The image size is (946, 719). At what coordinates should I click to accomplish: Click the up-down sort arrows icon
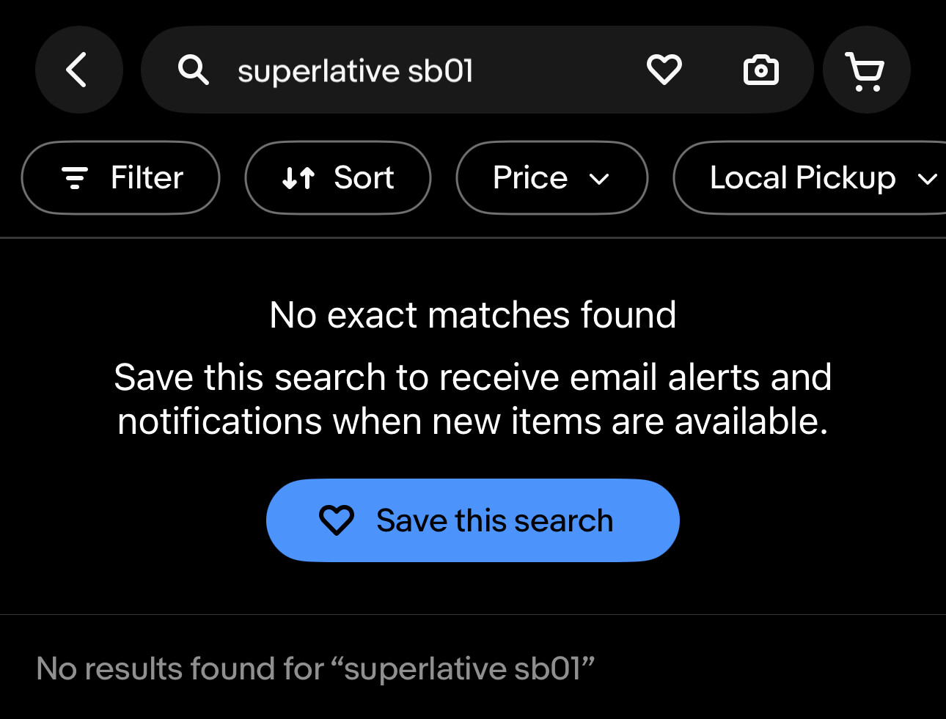(x=299, y=178)
